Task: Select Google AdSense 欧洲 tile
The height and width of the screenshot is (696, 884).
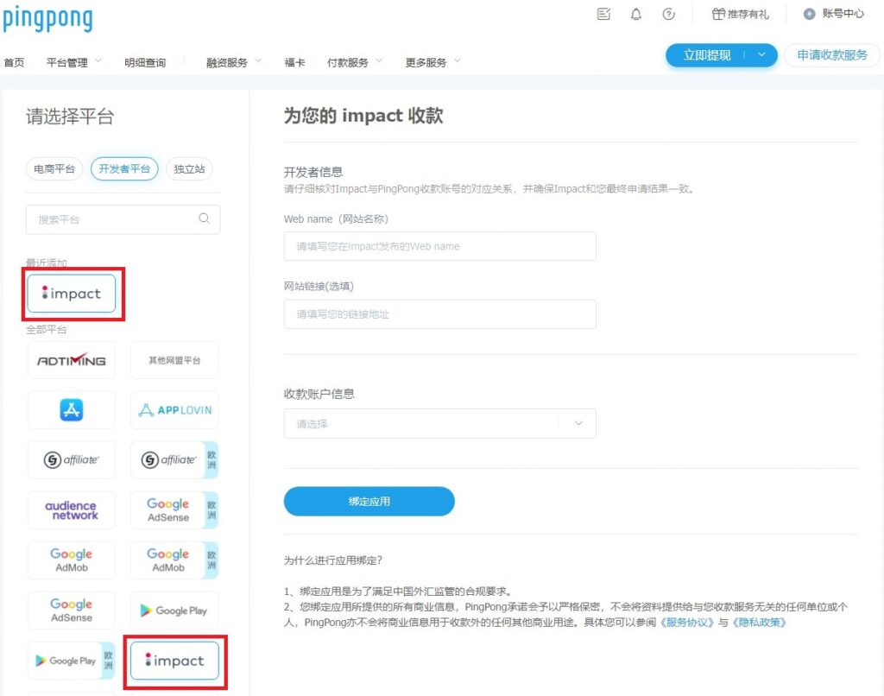Action: pyautogui.click(x=174, y=509)
